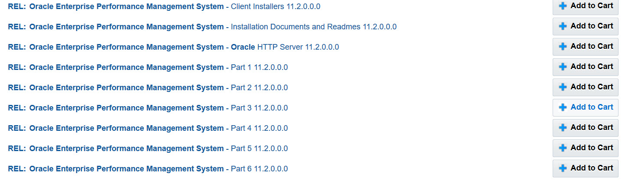The width and height of the screenshot is (622, 180).
Task: Open the Part 3 11.2.0.0.0 release link
Action: [148, 108]
